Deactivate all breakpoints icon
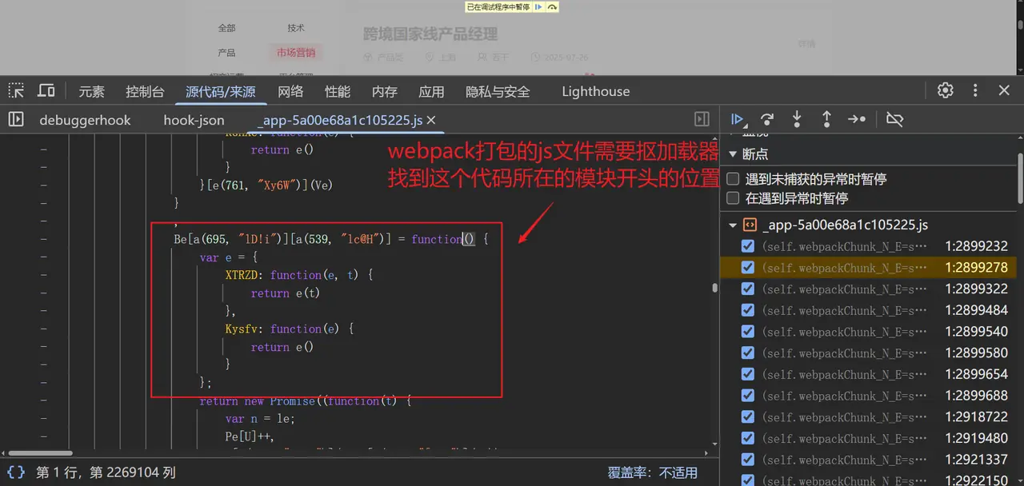This screenshot has height=486, width=1024. 895,119
